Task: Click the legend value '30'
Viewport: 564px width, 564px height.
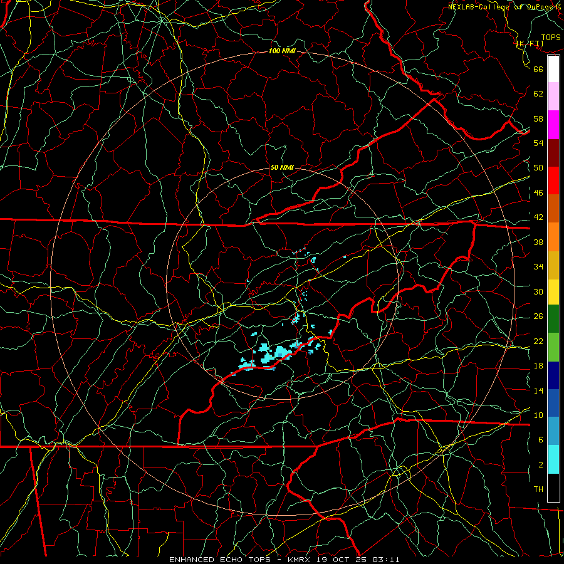Action: tap(538, 291)
